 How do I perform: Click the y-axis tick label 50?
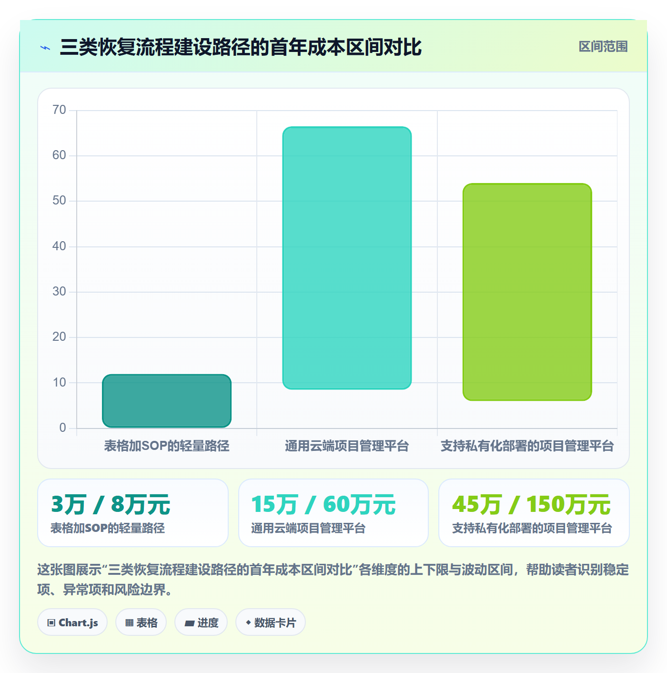60,201
